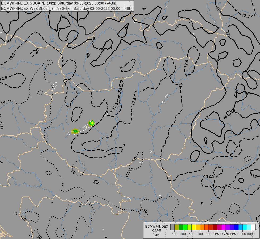Select the pure yellow legend swatch
Screen dimensions: 260x239
(194, 227)
